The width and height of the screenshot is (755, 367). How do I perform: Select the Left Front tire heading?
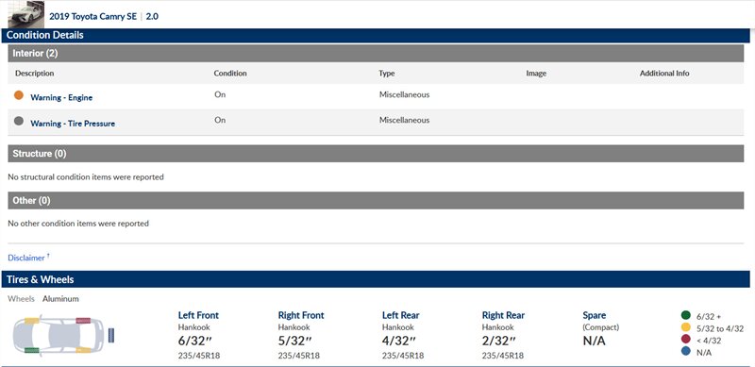pos(198,315)
